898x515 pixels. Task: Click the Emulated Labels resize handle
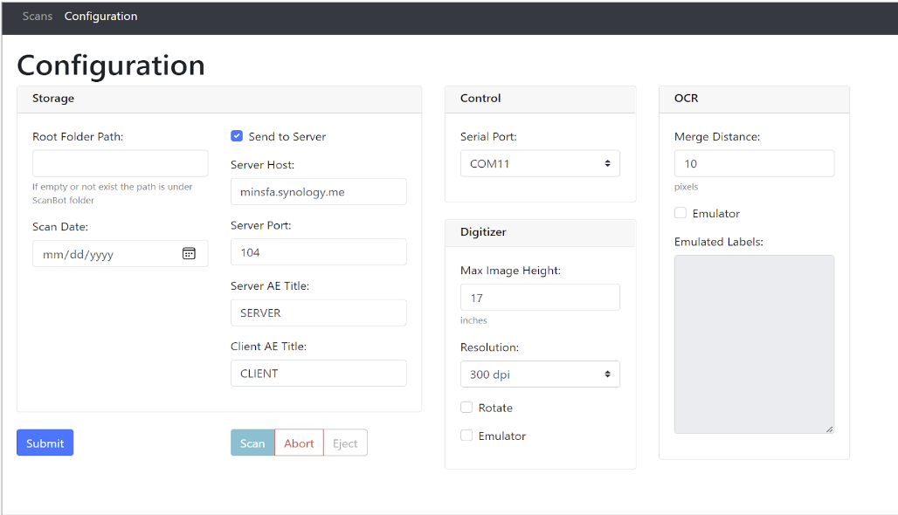(x=829, y=429)
